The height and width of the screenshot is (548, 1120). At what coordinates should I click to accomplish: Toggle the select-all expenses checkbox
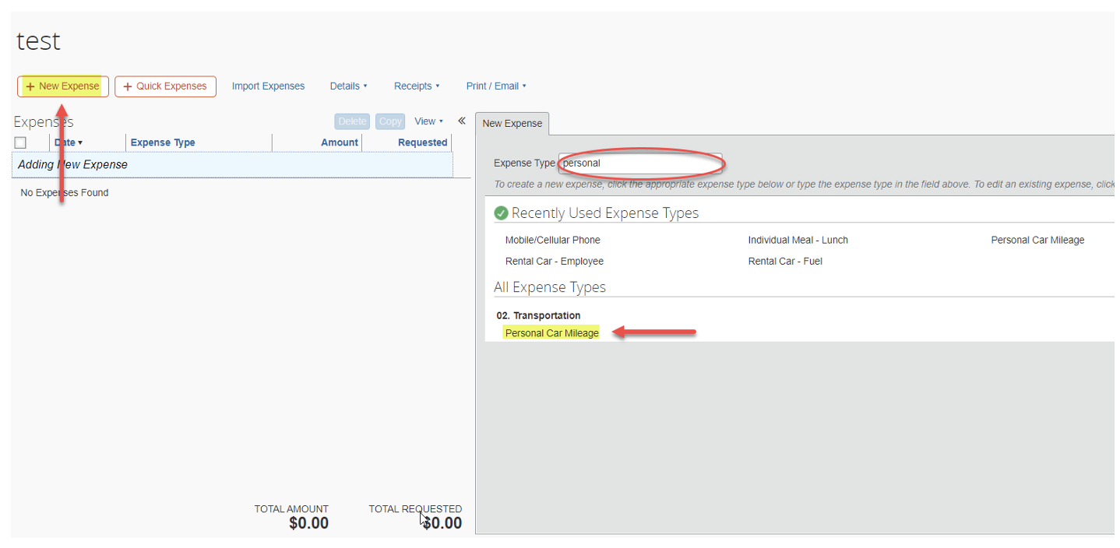point(20,142)
